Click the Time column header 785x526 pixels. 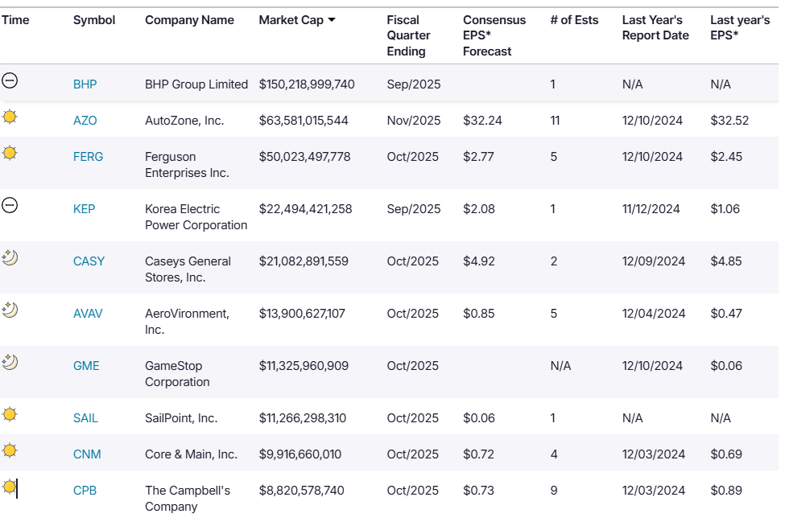tap(15, 20)
